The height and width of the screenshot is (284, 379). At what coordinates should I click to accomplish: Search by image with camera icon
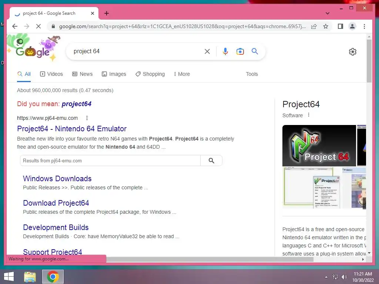[x=240, y=51]
